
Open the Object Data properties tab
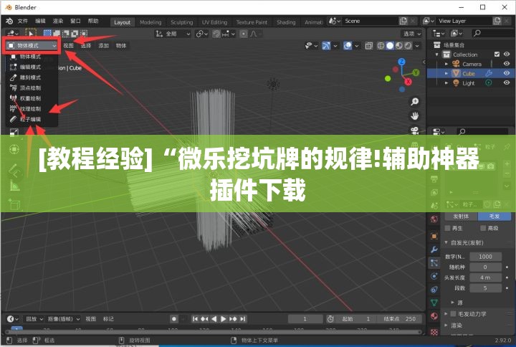pyautogui.click(x=434, y=303)
